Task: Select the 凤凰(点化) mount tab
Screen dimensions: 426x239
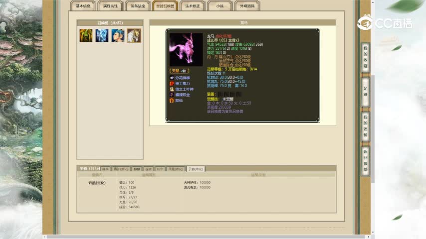Action: [x=176, y=169]
